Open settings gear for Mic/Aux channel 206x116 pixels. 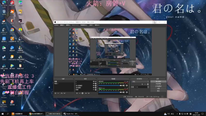point(127,92)
